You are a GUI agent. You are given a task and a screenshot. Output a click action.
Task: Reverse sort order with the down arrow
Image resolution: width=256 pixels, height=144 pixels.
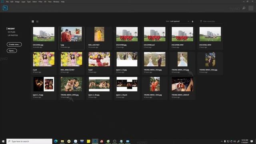tap(193, 21)
